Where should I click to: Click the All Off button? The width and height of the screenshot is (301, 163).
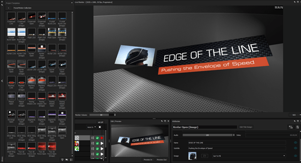click(x=100, y=122)
